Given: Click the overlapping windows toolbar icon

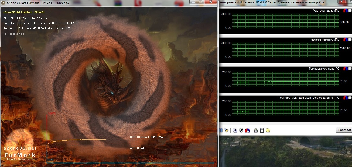Looking at the screenshot, I should pos(235,130).
